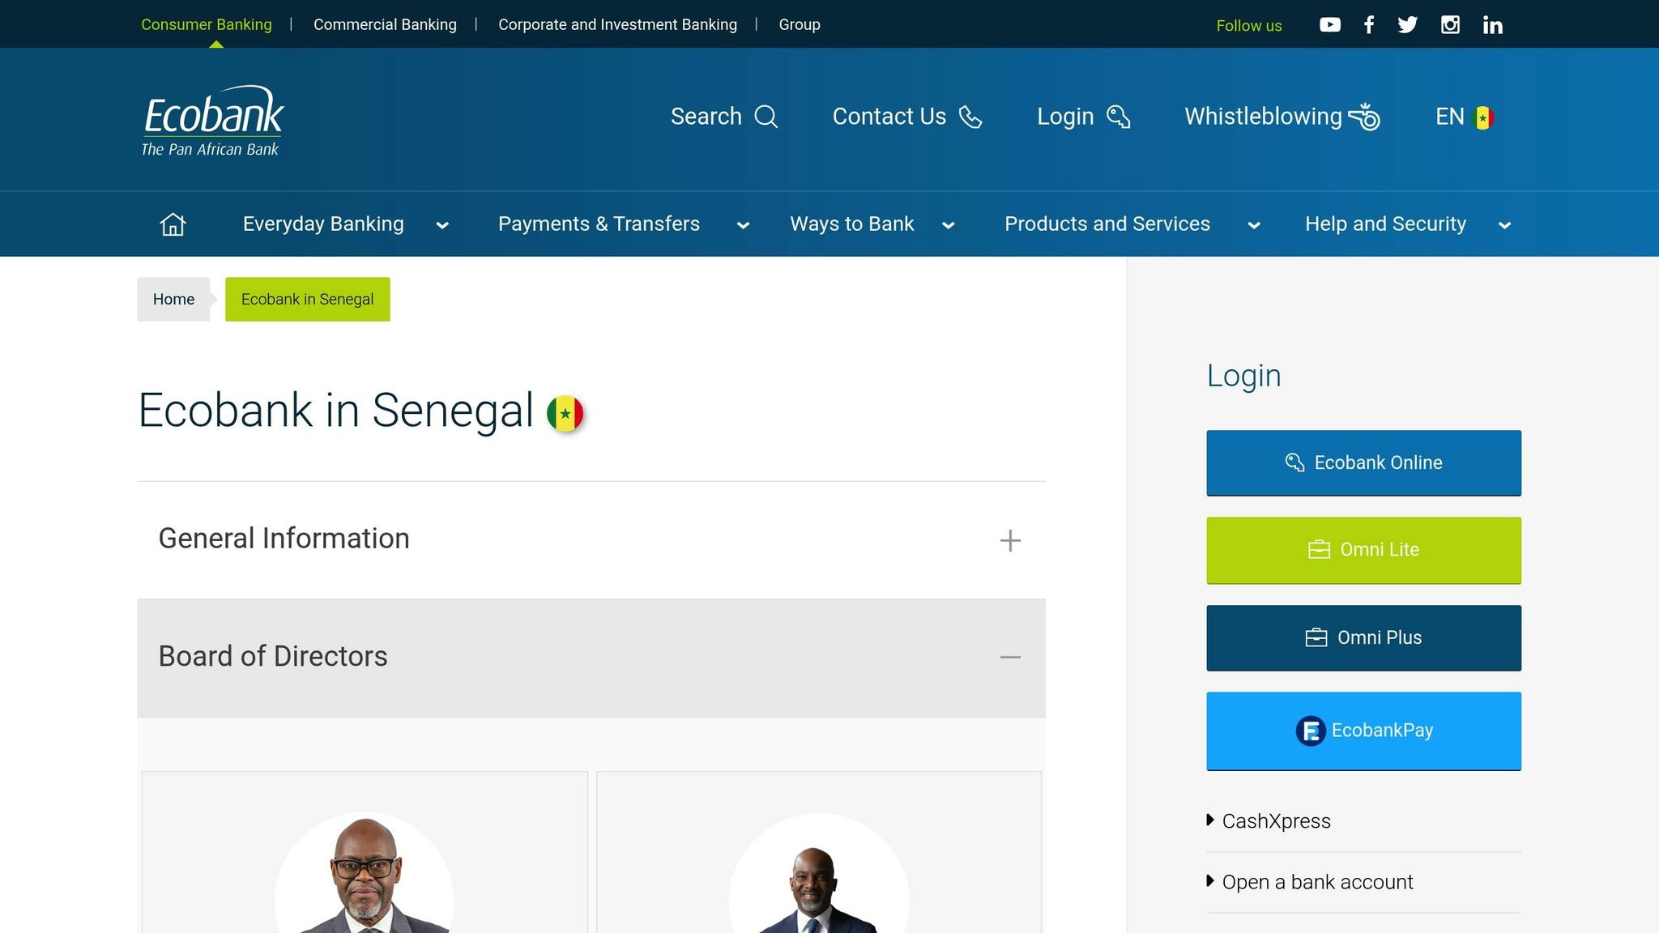Open Ecobank's YouTube channel
This screenshot has width=1659, height=933.
pos(1329,24)
